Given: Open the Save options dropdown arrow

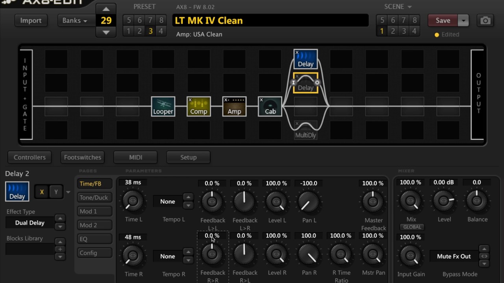Looking at the screenshot, I should [x=463, y=20].
